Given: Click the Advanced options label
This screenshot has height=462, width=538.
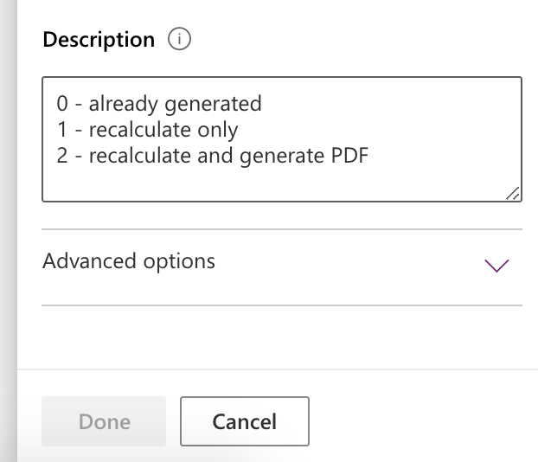Looking at the screenshot, I should click(x=129, y=260).
